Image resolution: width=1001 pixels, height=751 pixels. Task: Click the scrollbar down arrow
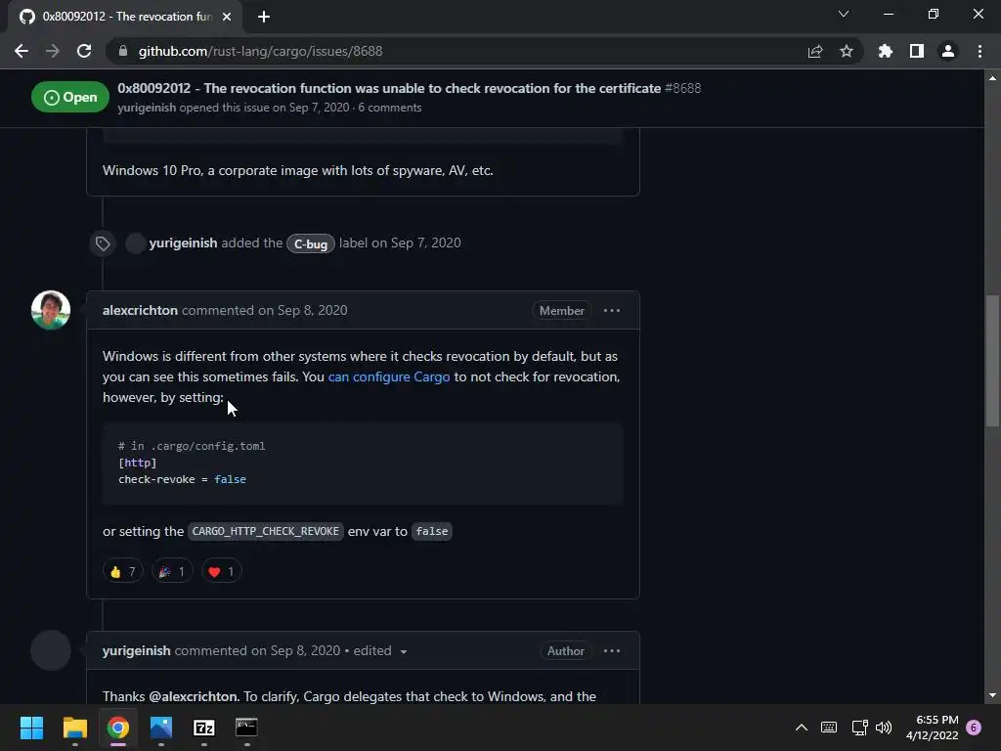click(992, 695)
